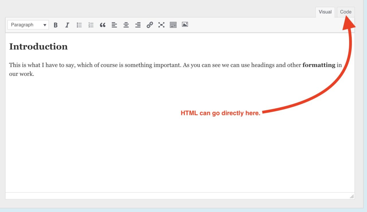The image size is (367, 212).
Task: Click the words "our work." in the paragraph
Action: tap(22, 74)
